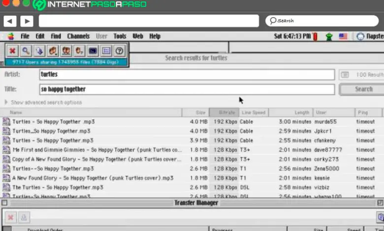
Task: Click the two-faces users icon
Action: tap(66, 51)
